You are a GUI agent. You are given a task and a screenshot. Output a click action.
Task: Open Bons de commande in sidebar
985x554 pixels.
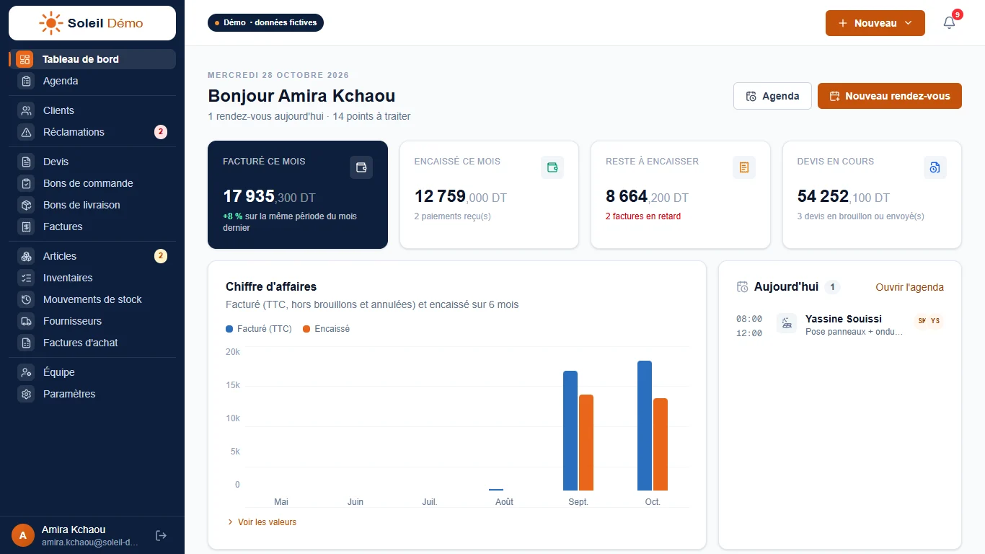point(92,183)
